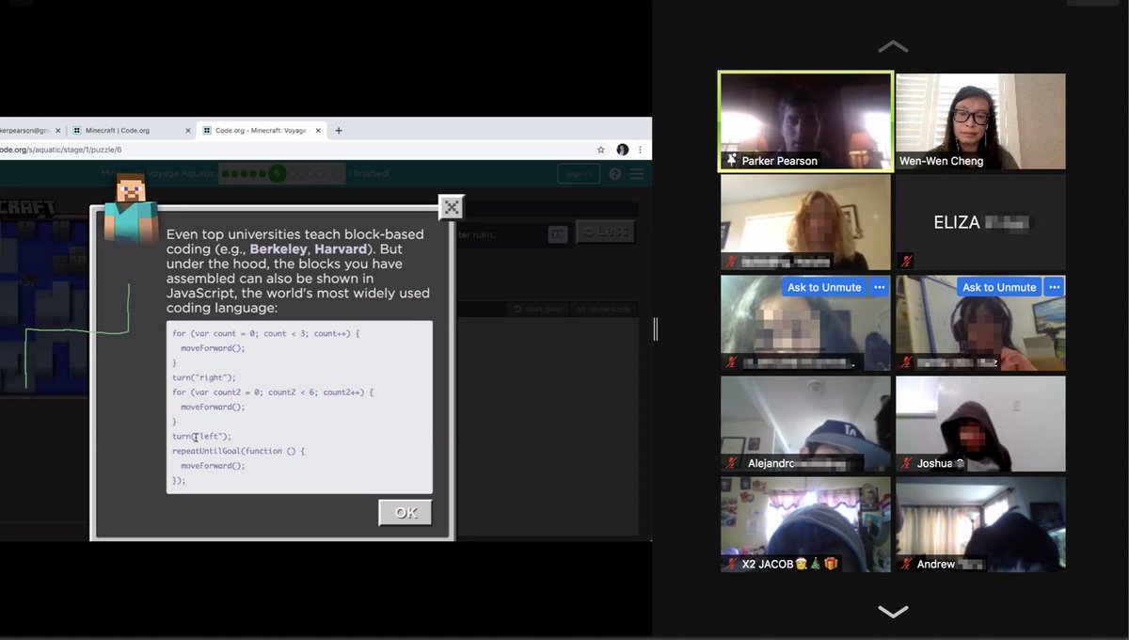Click muted mic icon on ELIZA tile
This screenshot has height=640, width=1129.
[907, 262]
